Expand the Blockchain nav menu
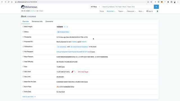This screenshot has height=101, width=180. [111, 11]
